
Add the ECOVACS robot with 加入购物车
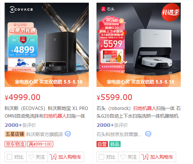pyautogui.click(x=66, y=157)
